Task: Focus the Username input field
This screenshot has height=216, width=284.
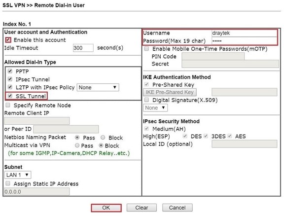Action: (244, 33)
